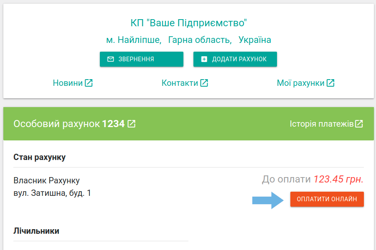Screen dimensions: 376x250
Task: Click external link icon beside Контакти
Action: pos(204,83)
